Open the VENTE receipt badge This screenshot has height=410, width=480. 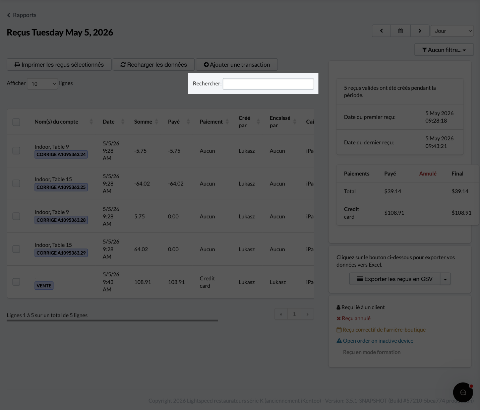(44, 286)
